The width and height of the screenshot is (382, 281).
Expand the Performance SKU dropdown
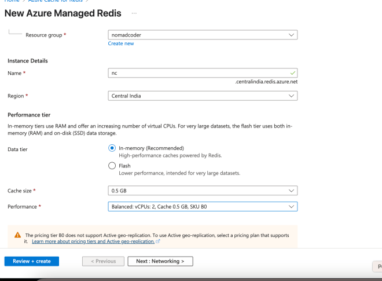pyautogui.click(x=203, y=207)
